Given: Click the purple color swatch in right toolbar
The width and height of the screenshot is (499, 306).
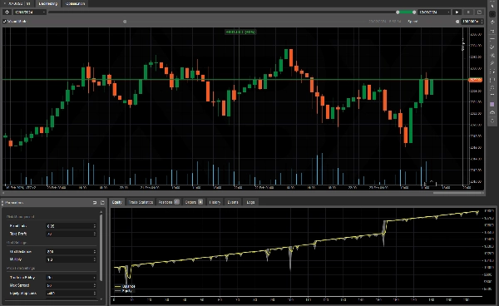Looking at the screenshot, I should pos(492,104).
